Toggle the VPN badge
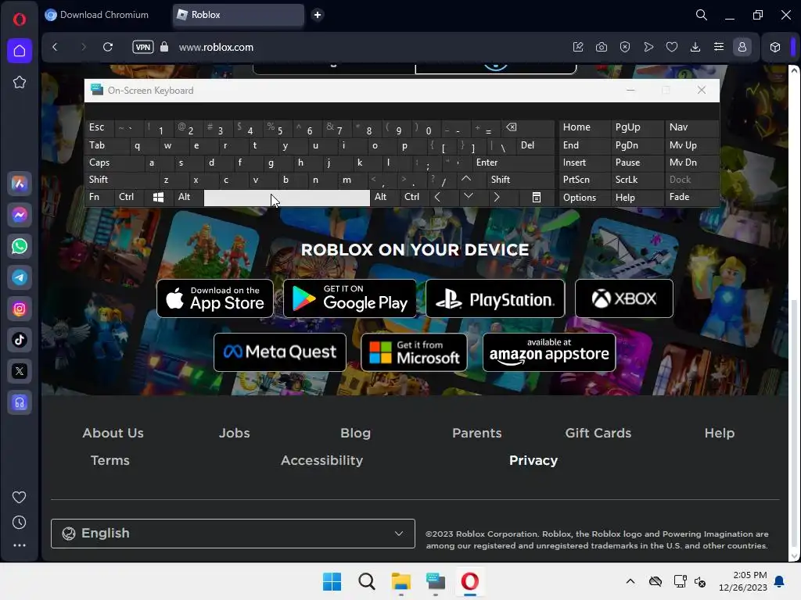The width and height of the screenshot is (801, 600). (x=143, y=47)
